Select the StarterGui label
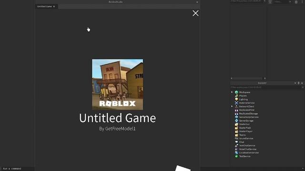305x171 pixels. (x=244, y=124)
